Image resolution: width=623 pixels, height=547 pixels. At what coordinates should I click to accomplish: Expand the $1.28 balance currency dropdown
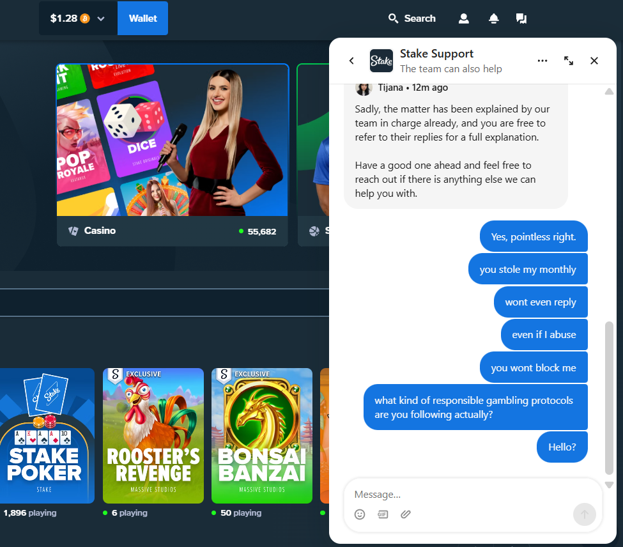pyautogui.click(x=101, y=19)
